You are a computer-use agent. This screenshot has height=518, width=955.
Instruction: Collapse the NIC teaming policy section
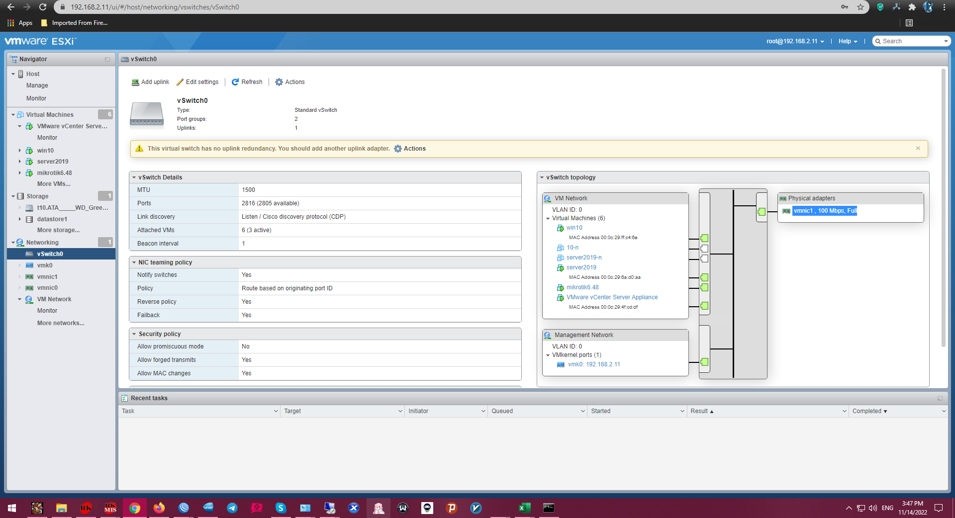click(134, 262)
